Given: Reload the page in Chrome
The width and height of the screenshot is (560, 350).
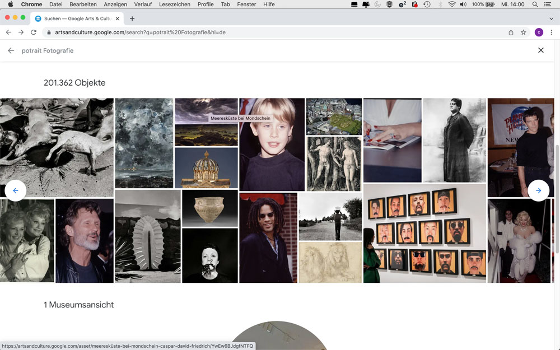Looking at the screenshot, I should pyautogui.click(x=34, y=32).
